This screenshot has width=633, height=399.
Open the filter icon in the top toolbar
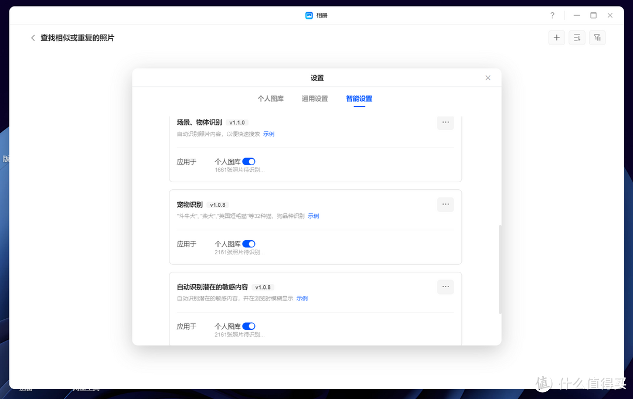coord(597,37)
